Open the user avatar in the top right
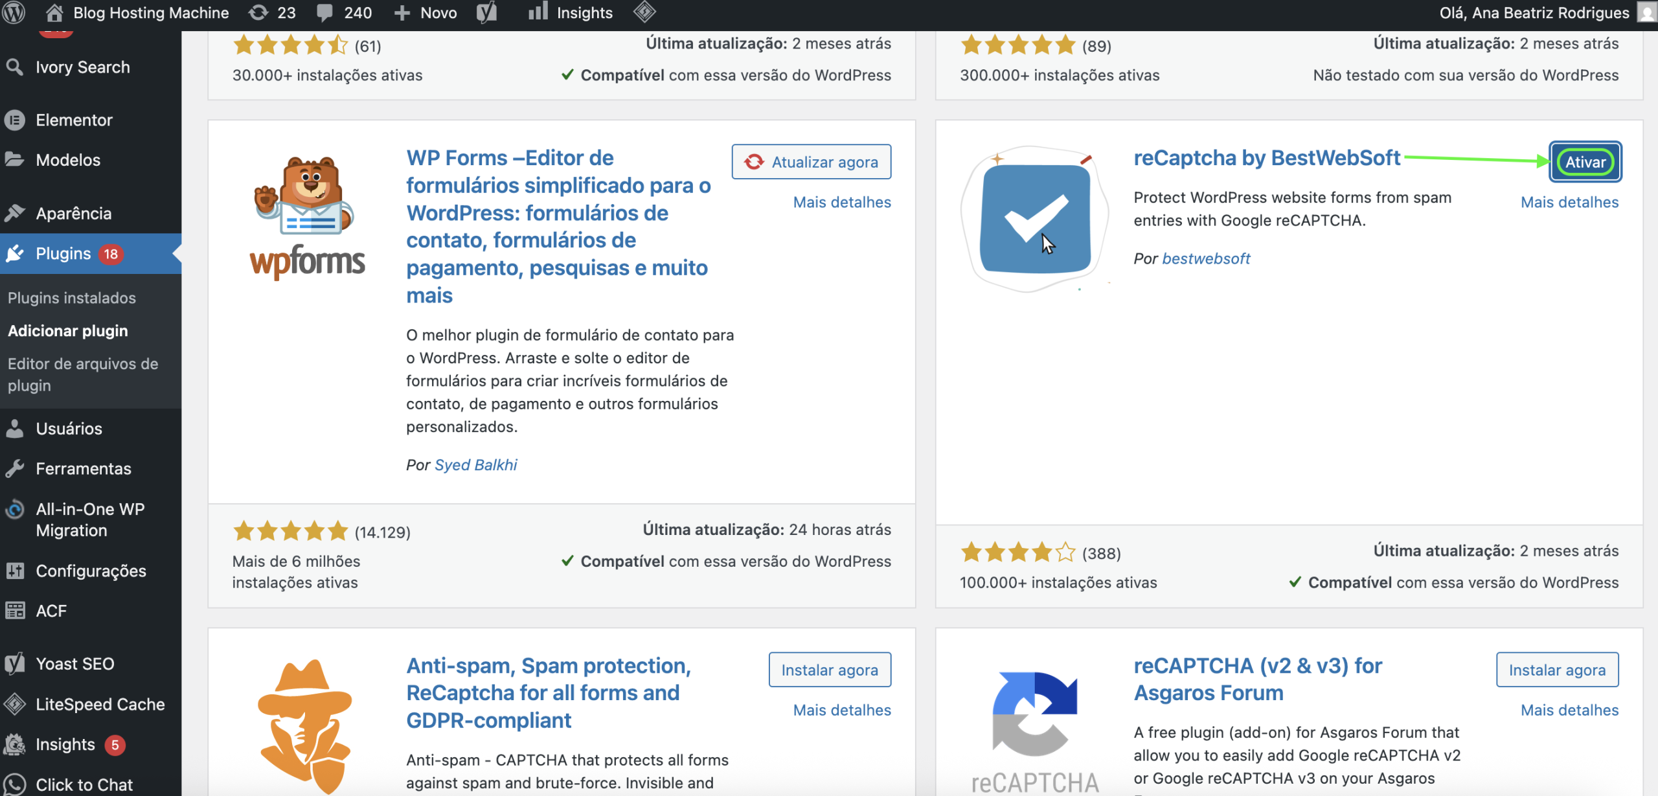 [1648, 12]
